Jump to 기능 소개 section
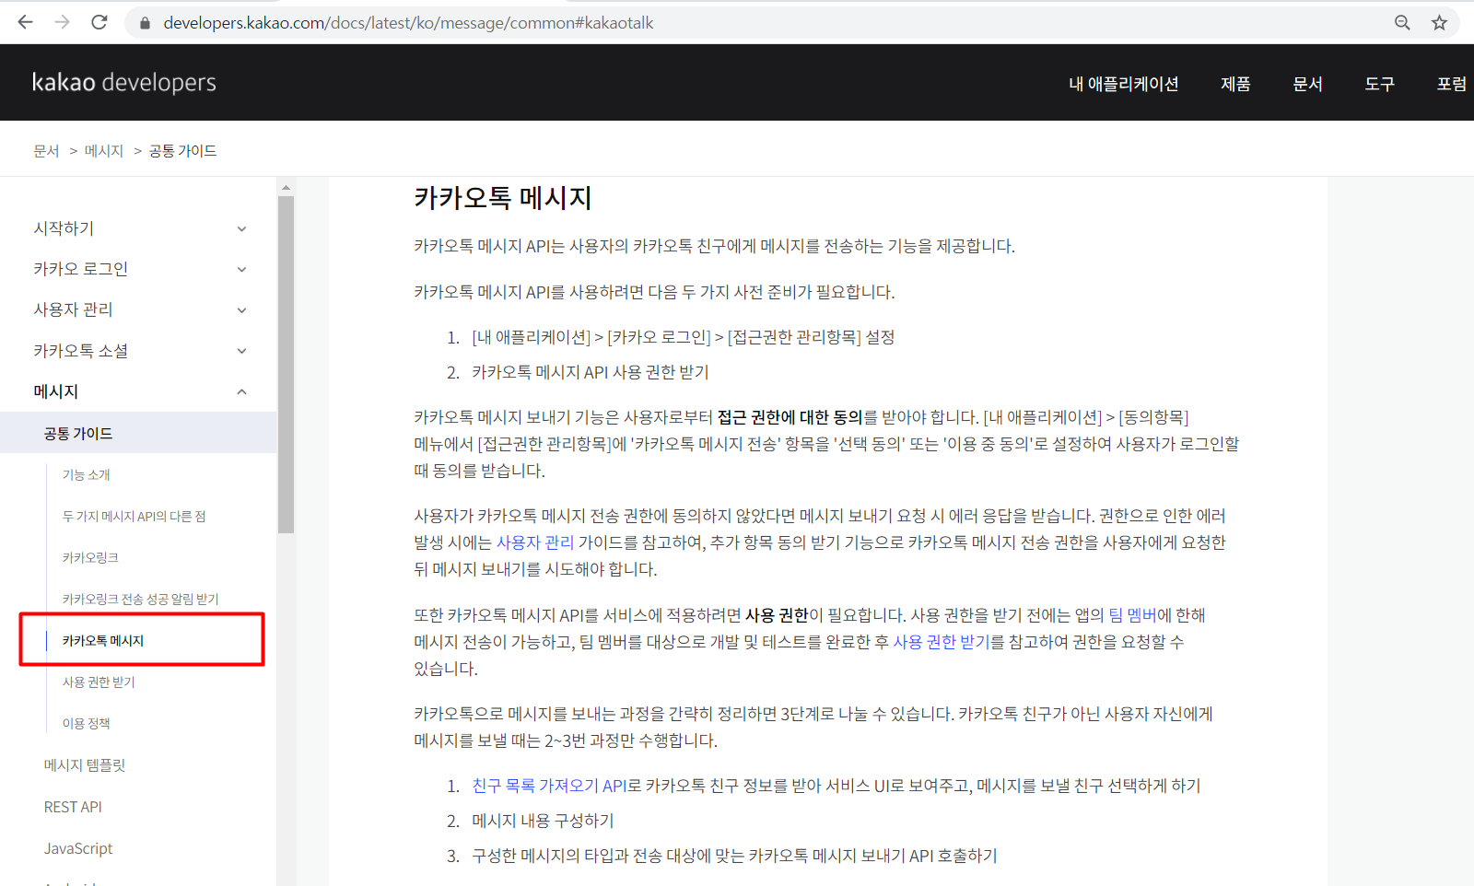This screenshot has width=1474, height=886. 87,475
